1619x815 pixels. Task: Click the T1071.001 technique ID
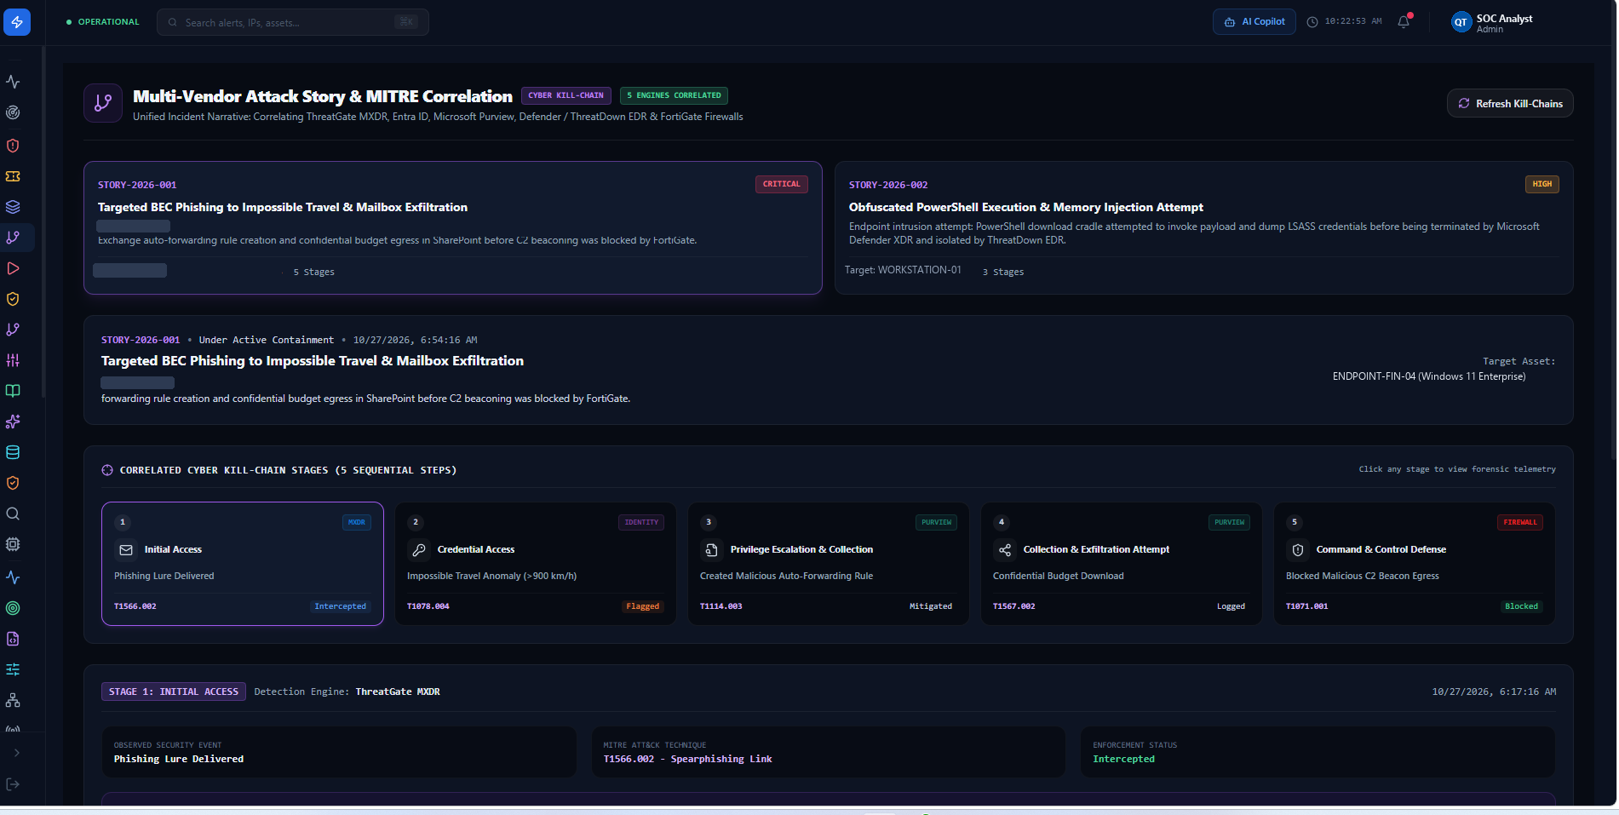tap(1306, 606)
